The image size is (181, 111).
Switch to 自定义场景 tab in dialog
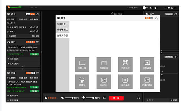62,35
